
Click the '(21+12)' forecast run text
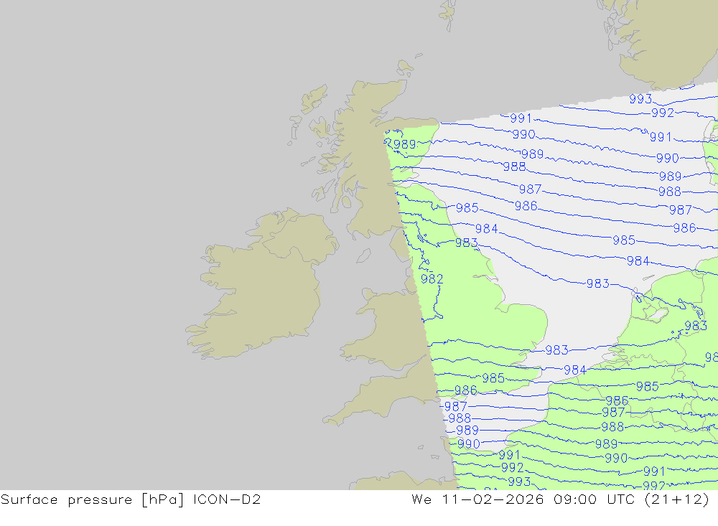[x=677, y=499]
